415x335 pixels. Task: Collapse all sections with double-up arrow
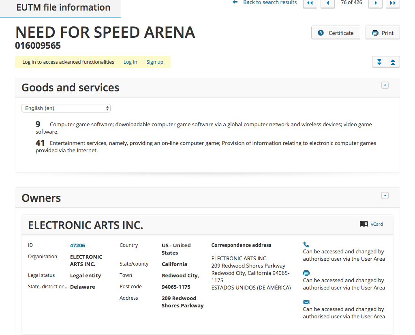393,62
